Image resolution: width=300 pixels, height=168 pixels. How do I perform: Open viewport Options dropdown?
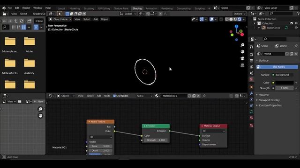tap(239, 14)
